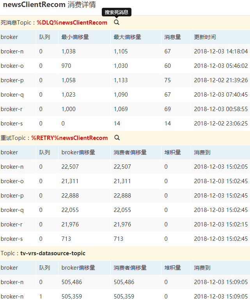250x302 pixels.
Task: Click the 最大偏移量 column header
Action: 128,37
